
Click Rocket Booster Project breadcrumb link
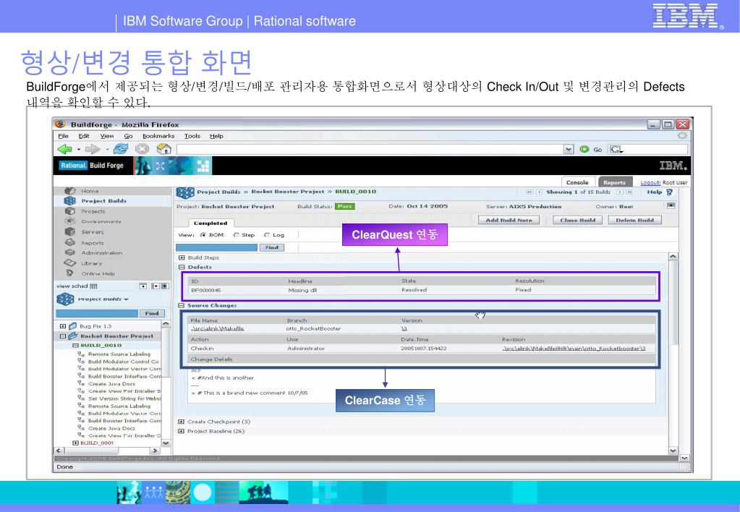click(287, 192)
